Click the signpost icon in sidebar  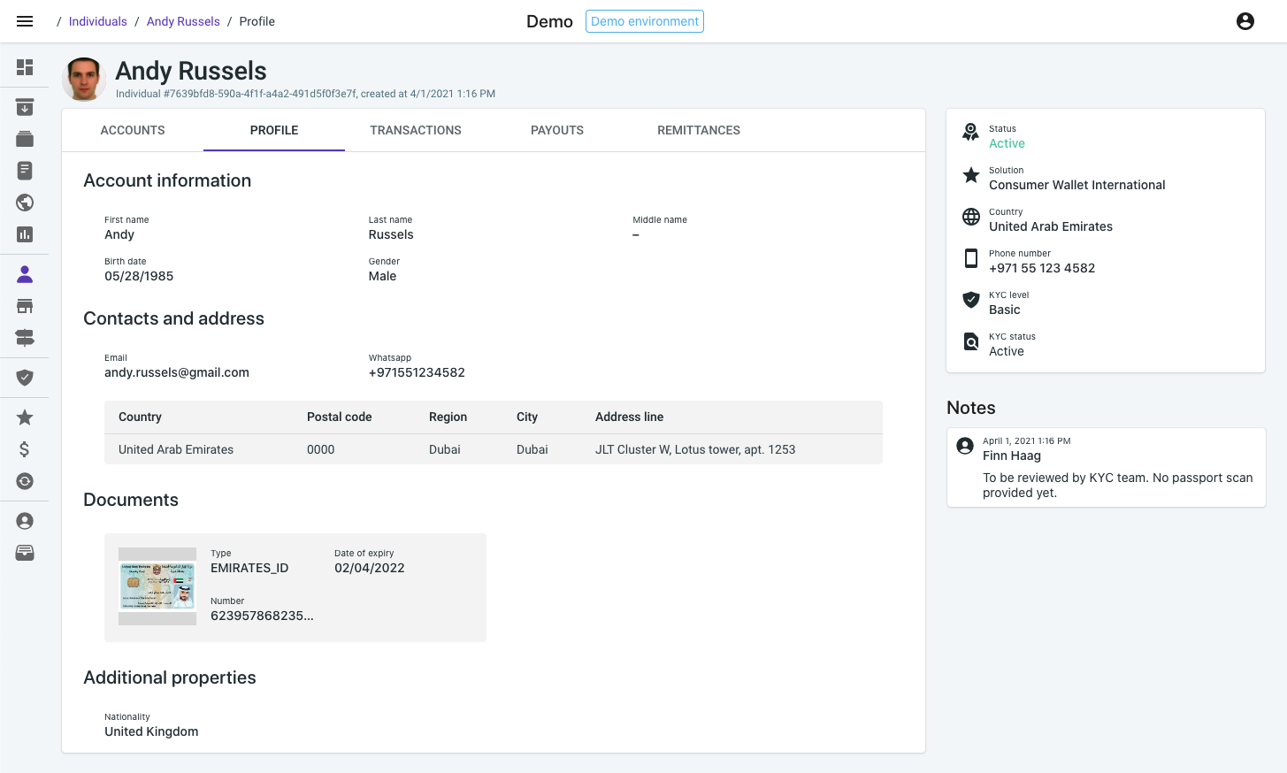point(25,338)
